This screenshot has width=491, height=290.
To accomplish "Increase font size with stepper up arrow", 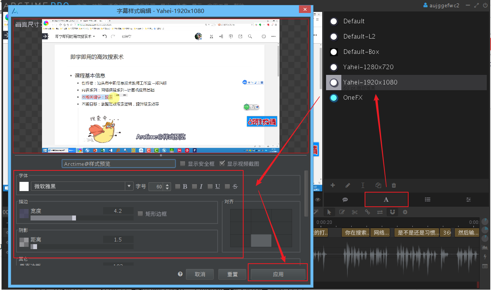I will point(167,185).
